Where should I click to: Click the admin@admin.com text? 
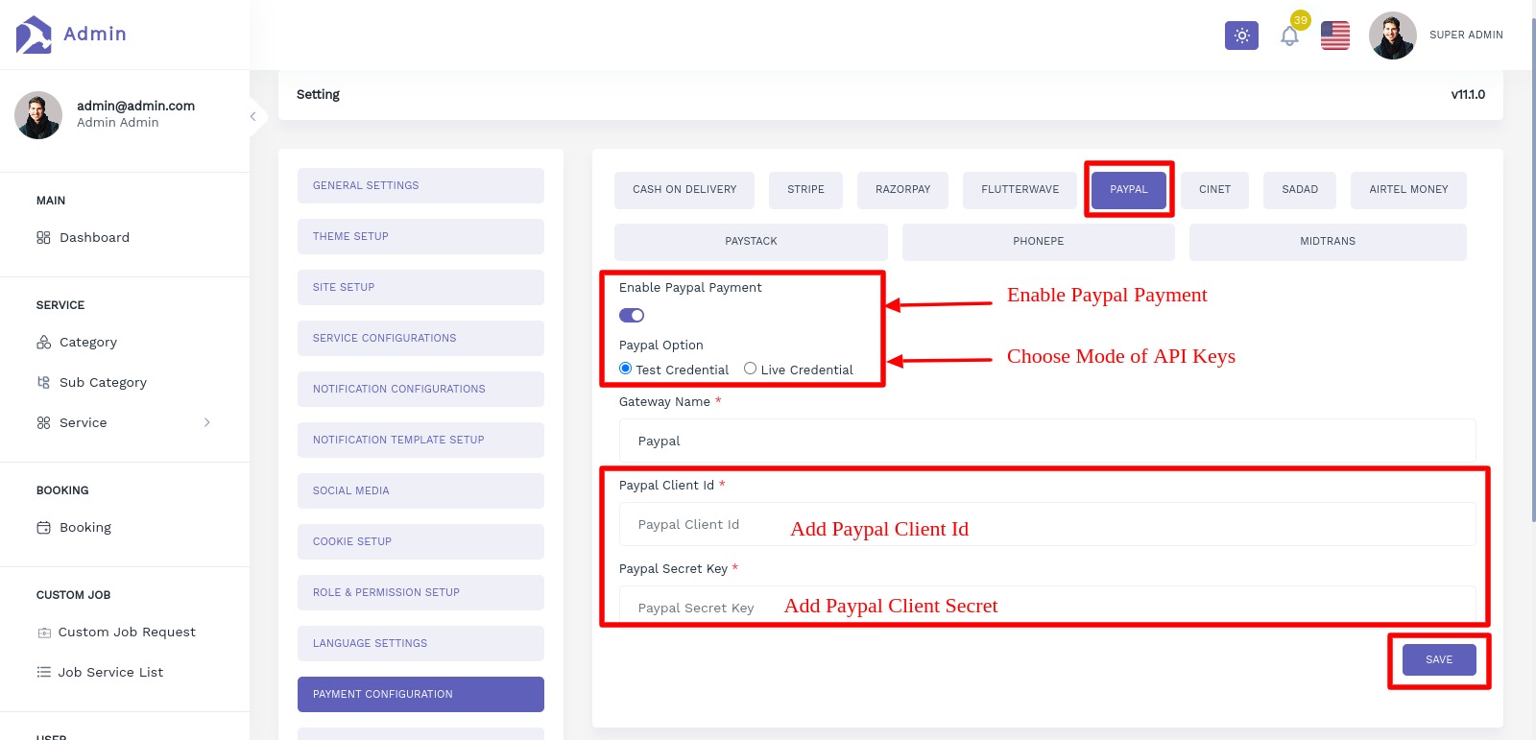(x=135, y=106)
